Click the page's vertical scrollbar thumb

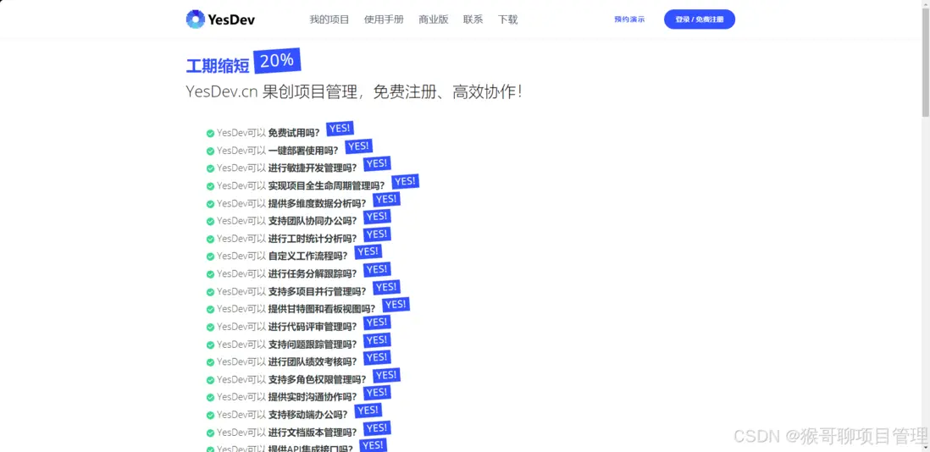[x=925, y=62]
